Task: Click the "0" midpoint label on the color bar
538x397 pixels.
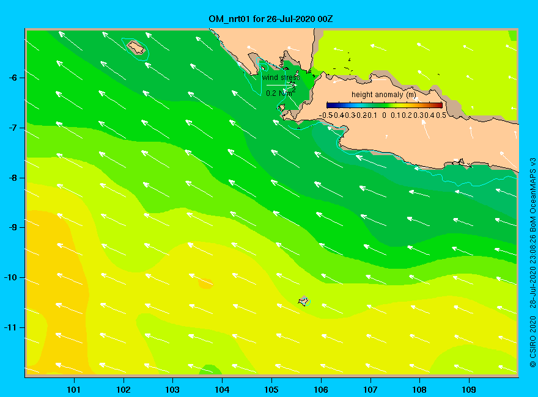Action: (384, 115)
